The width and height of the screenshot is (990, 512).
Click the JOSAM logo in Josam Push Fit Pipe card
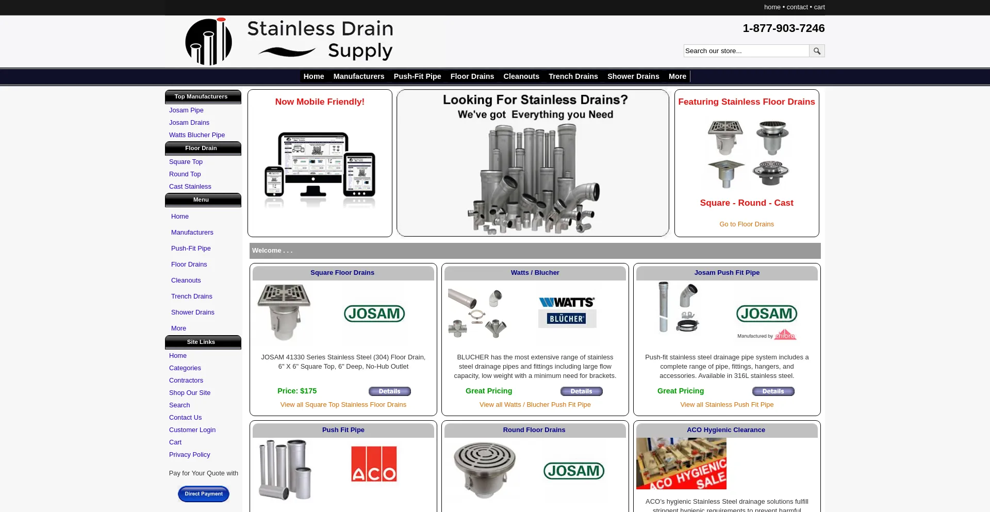[x=767, y=322]
